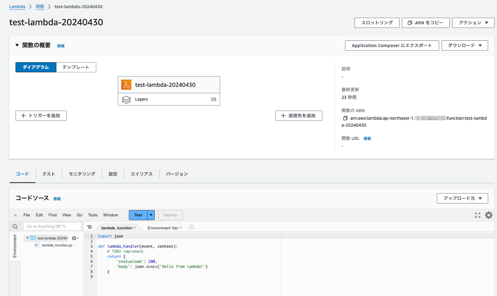Copy the function ARN using copy icon
The height and width of the screenshot is (296, 497).
[x=345, y=118]
